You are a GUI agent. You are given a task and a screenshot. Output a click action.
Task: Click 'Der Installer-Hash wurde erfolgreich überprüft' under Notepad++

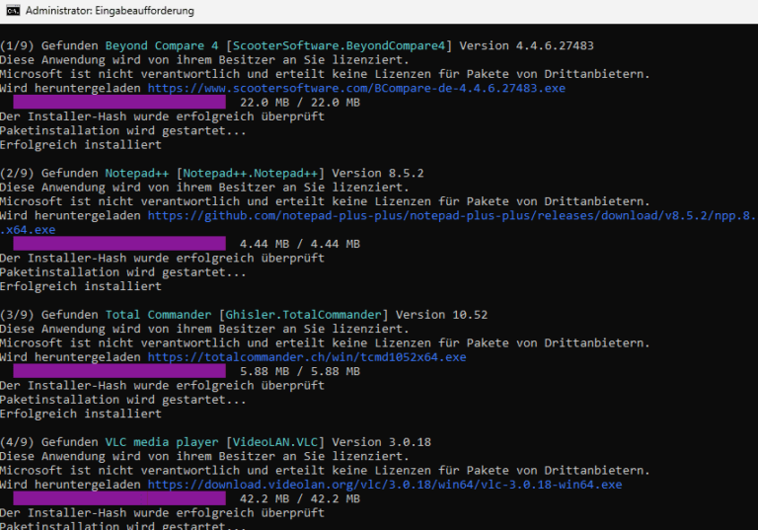pyautogui.click(x=162, y=259)
